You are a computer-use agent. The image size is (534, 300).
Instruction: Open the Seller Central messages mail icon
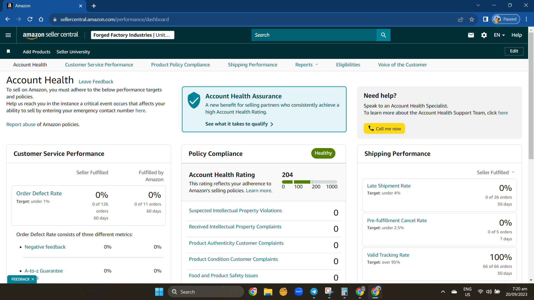[x=471, y=35]
